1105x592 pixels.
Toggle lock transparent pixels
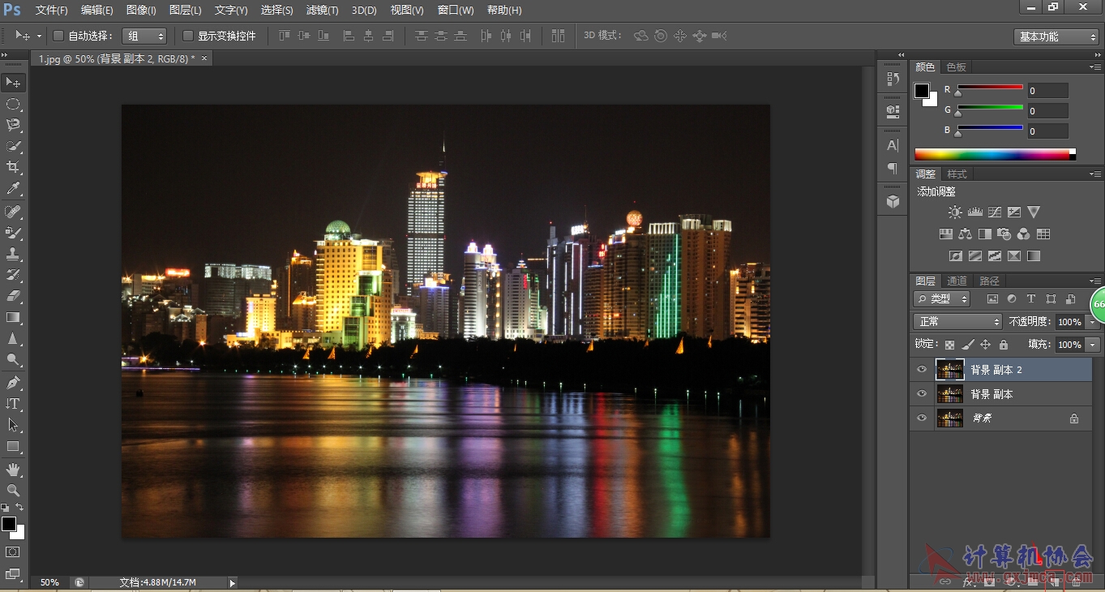click(x=950, y=345)
